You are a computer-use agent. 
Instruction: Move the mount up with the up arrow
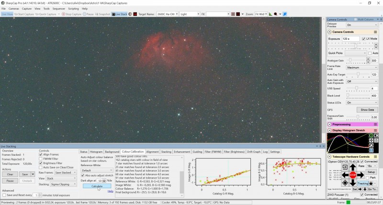click(353, 167)
